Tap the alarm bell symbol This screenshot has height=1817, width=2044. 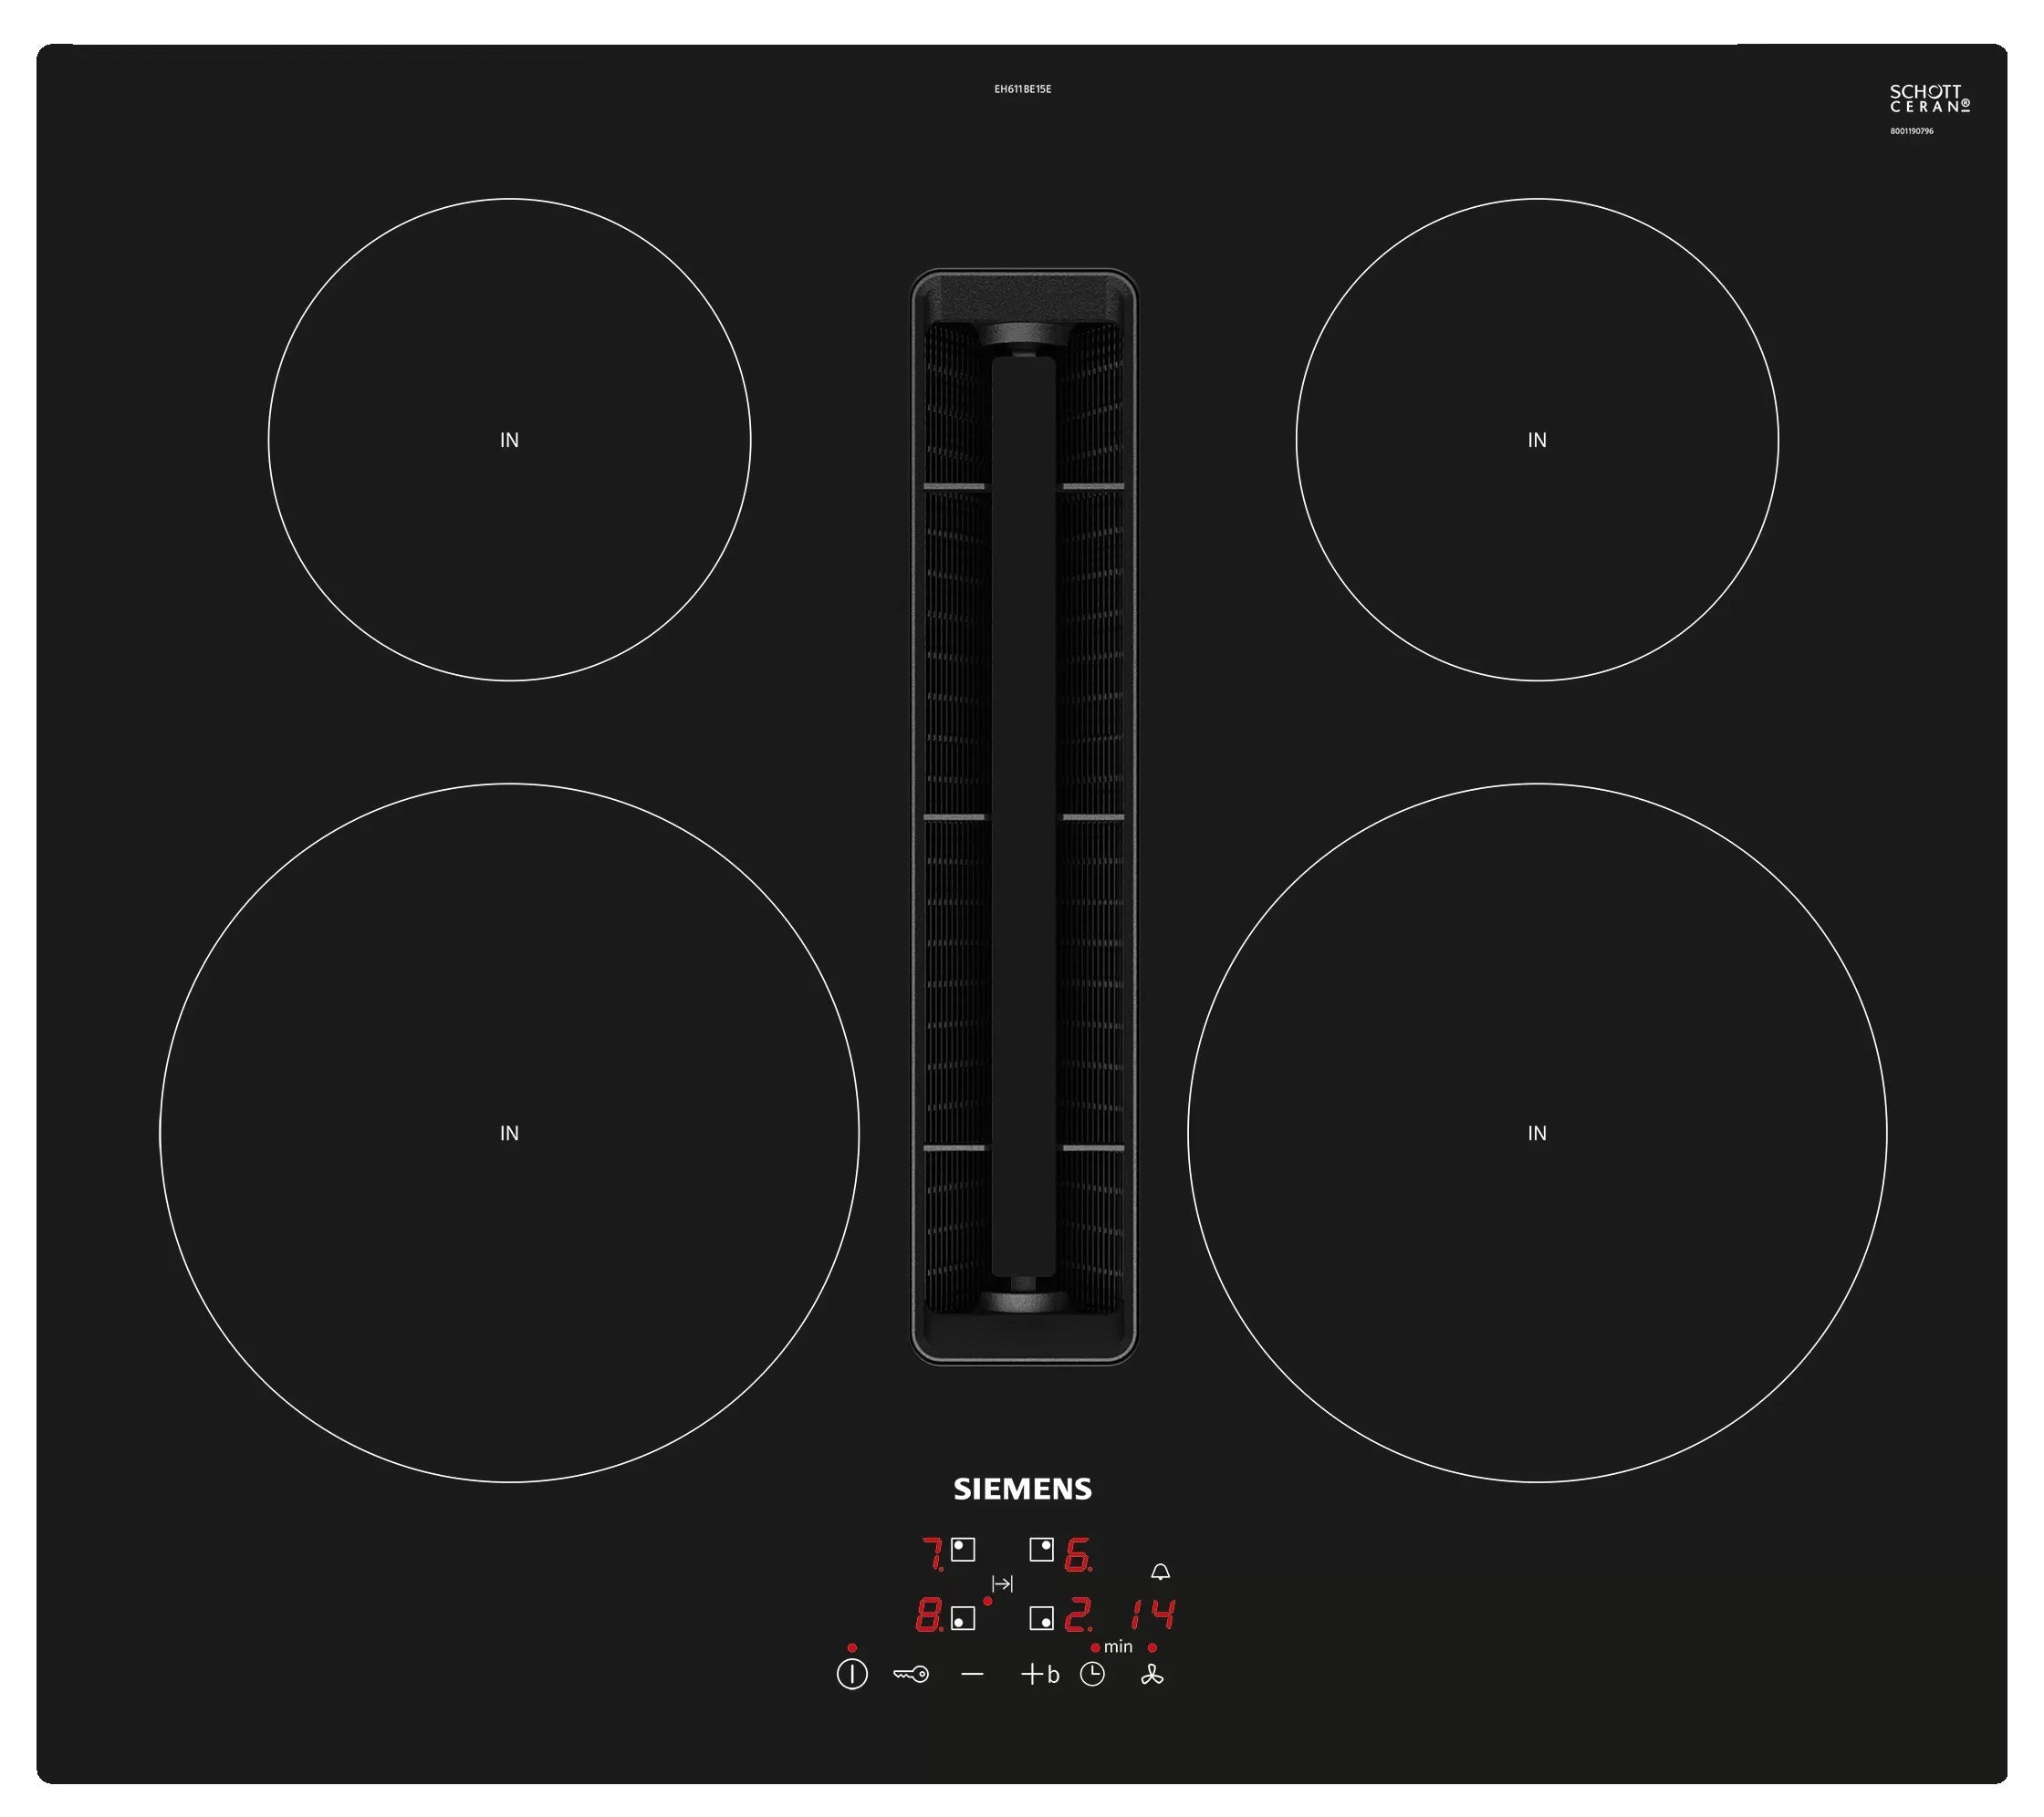[x=1161, y=1574]
